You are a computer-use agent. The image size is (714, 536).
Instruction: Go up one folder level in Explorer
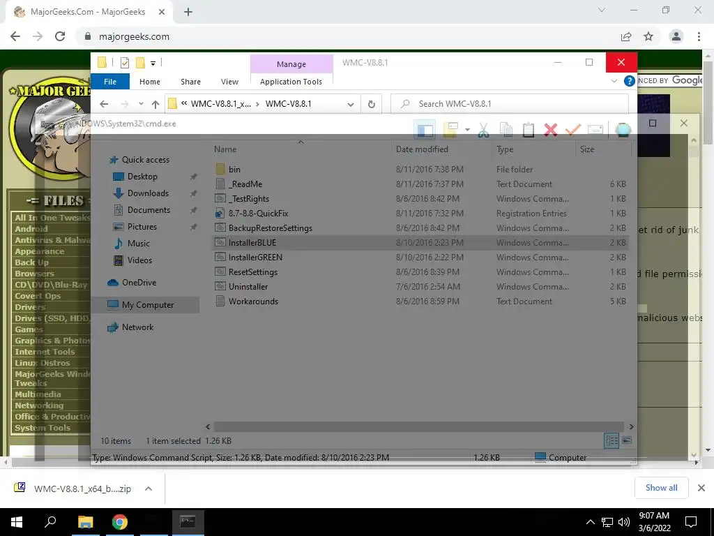[155, 104]
